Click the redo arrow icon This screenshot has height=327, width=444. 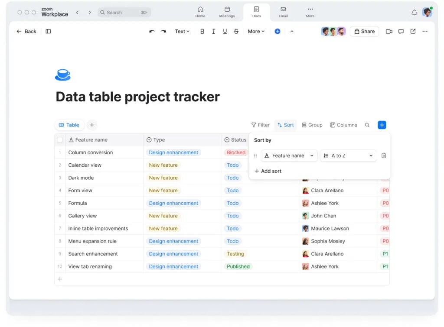pos(163,32)
